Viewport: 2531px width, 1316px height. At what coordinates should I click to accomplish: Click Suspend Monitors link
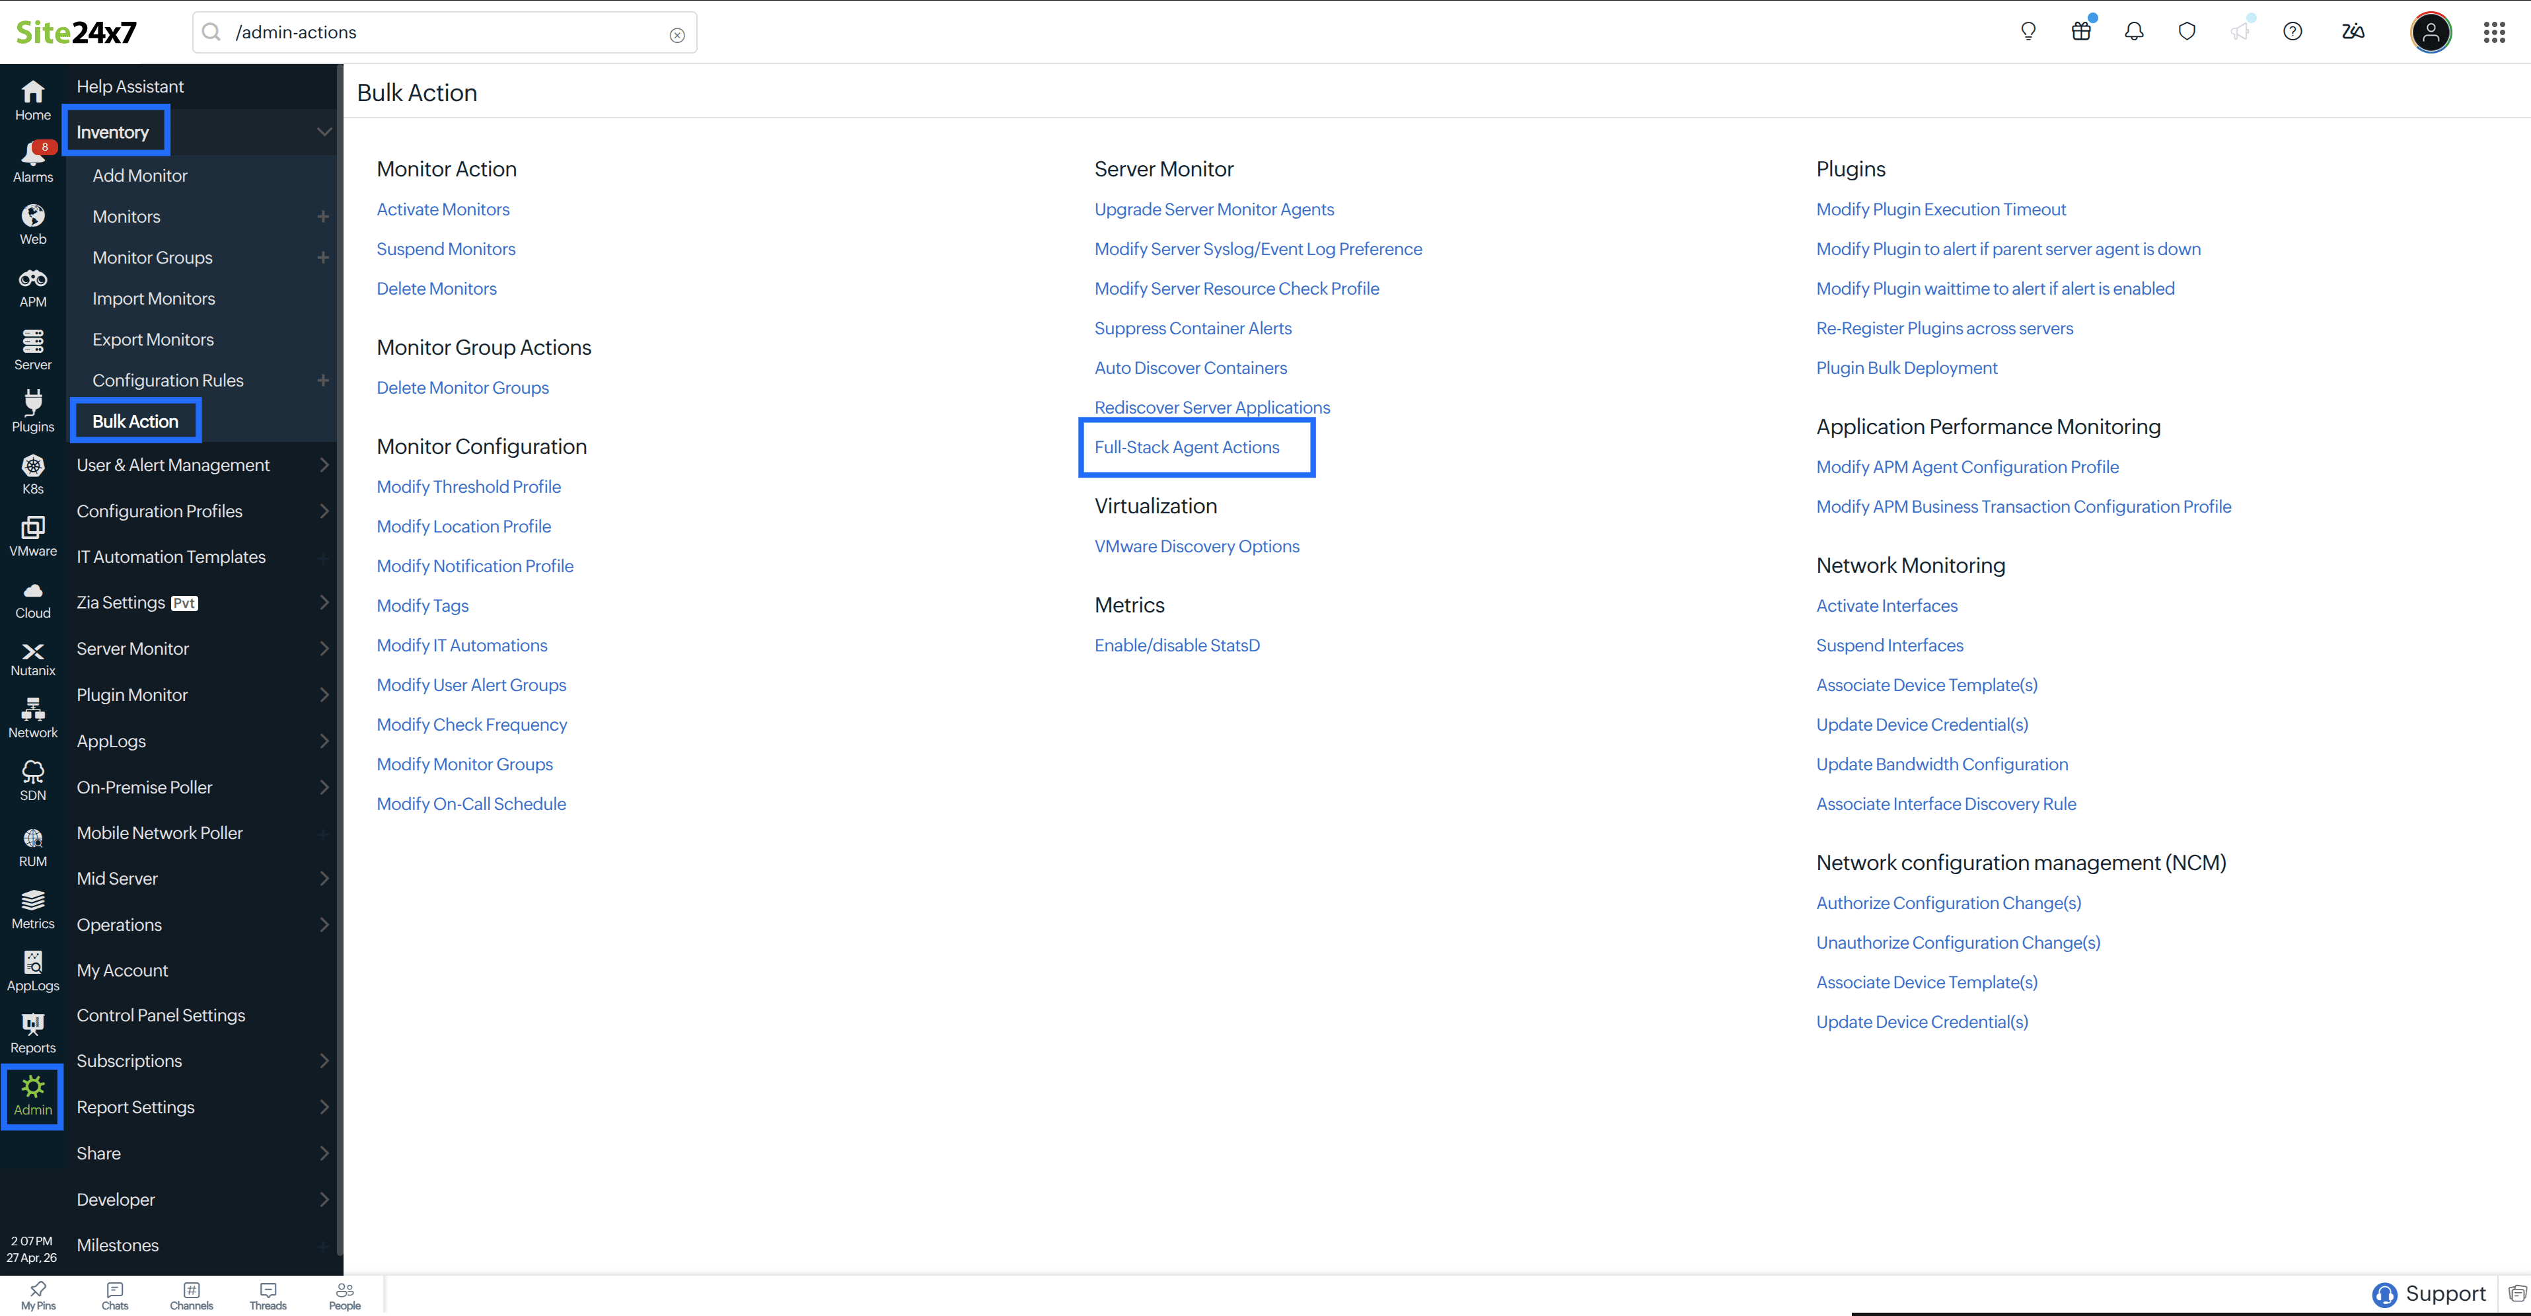click(x=445, y=248)
